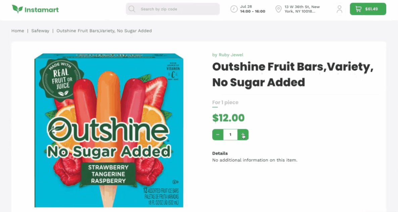Click the location pin icon

click(x=278, y=9)
